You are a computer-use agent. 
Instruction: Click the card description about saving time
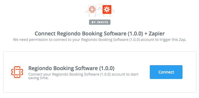[83, 76]
